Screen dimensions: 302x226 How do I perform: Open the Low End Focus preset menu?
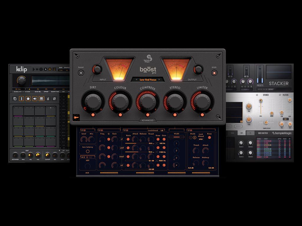(x=148, y=79)
